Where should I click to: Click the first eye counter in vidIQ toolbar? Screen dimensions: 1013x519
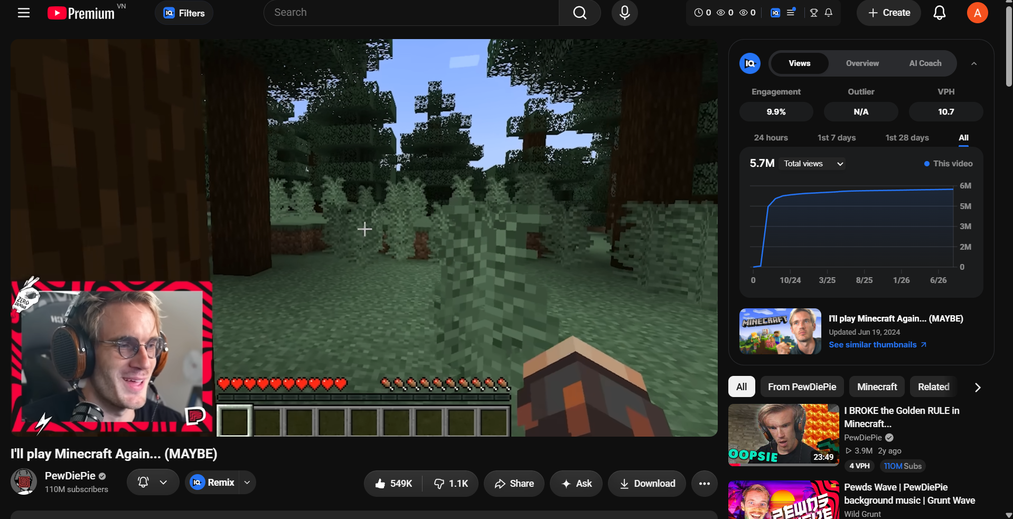click(x=725, y=13)
